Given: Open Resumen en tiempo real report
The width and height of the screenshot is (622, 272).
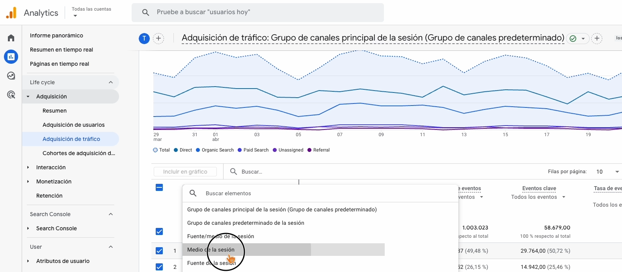Looking at the screenshot, I should click(x=61, y=50).
